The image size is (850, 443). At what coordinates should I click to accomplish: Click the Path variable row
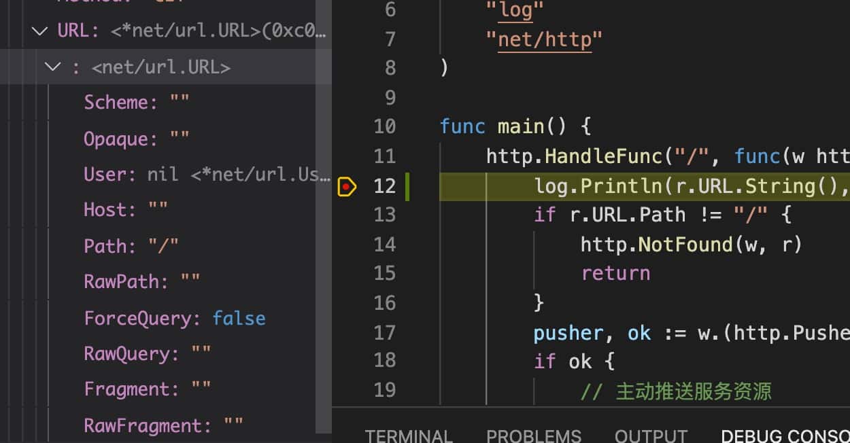pyautogui.click(x=166, y=246)
